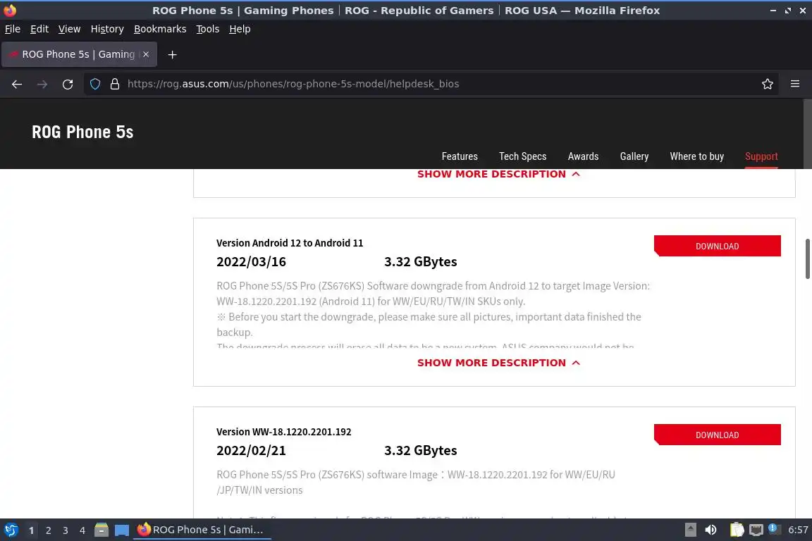This screenshot has height=541, width=812.
Task: Open the Bookmarks menu
Action: pos(160,29)
